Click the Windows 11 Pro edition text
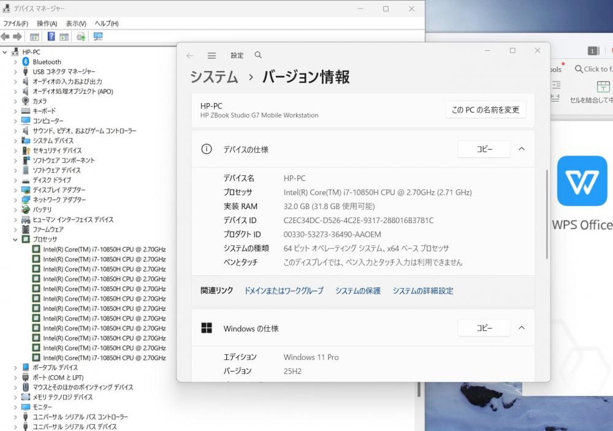Viewport: 613px width, 431px height. click(311, 357)
